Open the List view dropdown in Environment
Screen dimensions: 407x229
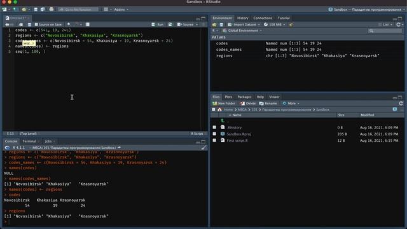pyautogui.click(x=385, y=24)
